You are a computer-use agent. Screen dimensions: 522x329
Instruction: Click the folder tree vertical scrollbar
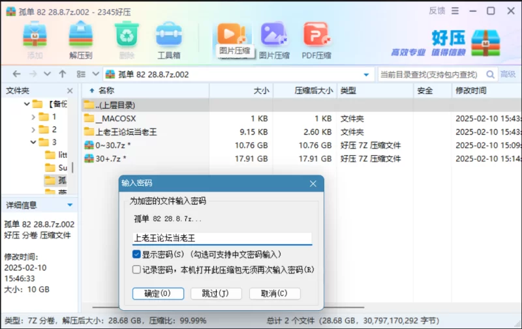coord(72,167)
